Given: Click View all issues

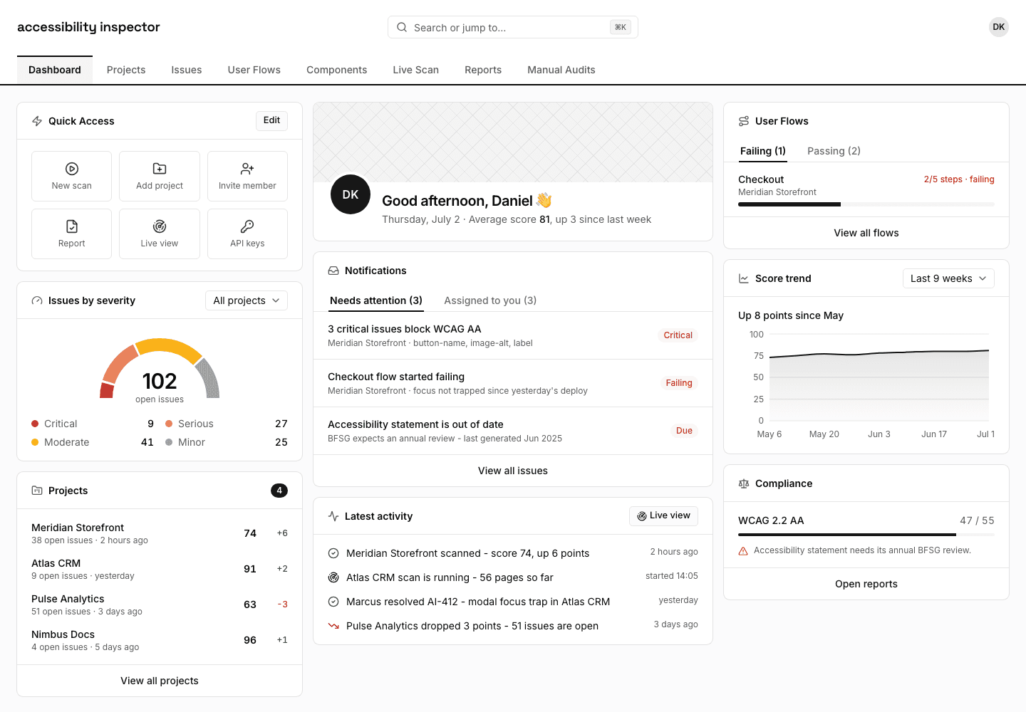Looking at the screenshot, I should [513, 471].
